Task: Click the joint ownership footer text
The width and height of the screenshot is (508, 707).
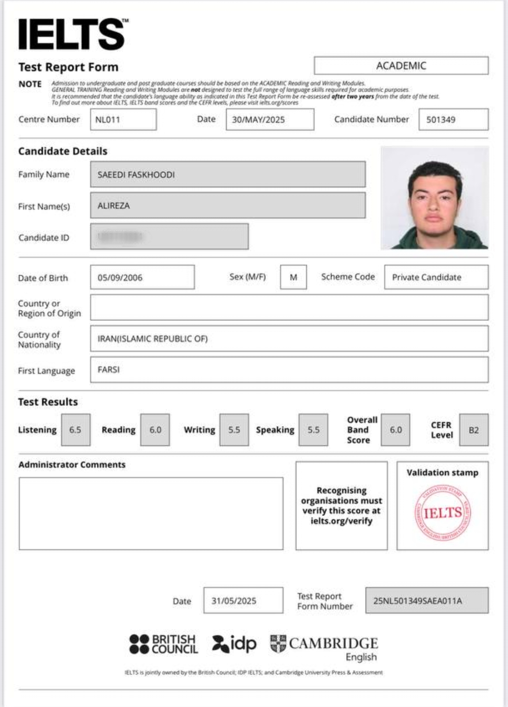Action: pyautogui.click(x=254, y=673)
